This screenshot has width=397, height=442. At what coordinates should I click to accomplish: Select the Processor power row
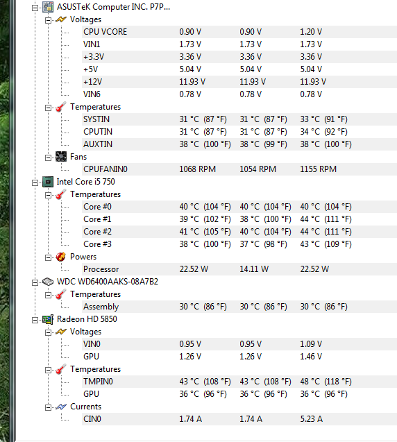pos(239,269)
